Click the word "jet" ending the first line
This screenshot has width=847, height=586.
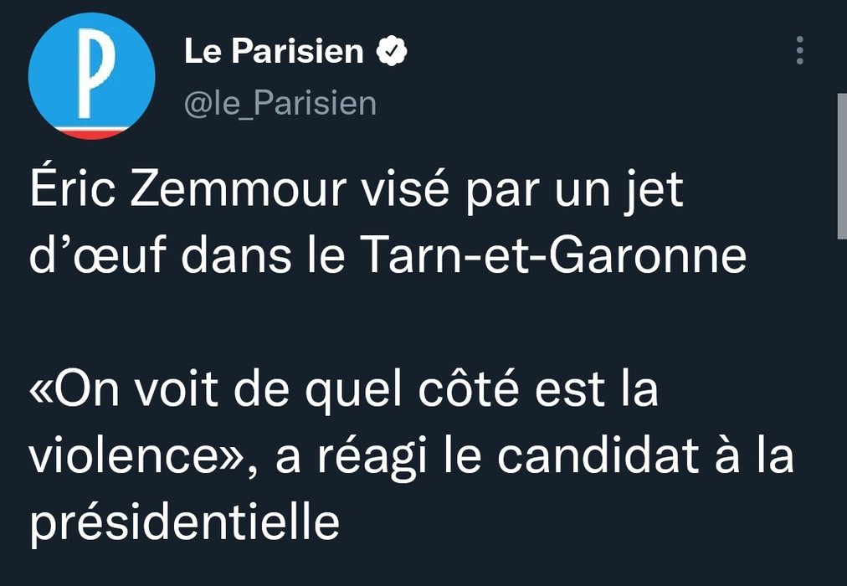[656, 191]
